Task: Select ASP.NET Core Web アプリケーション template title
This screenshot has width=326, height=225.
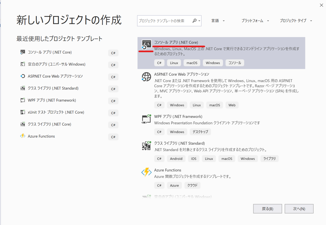Action: pos(181,74)
